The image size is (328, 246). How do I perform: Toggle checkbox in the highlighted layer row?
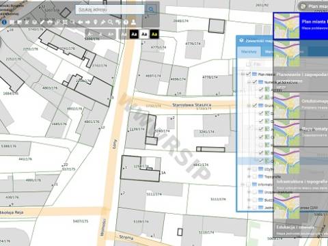(x=261, y=161)
